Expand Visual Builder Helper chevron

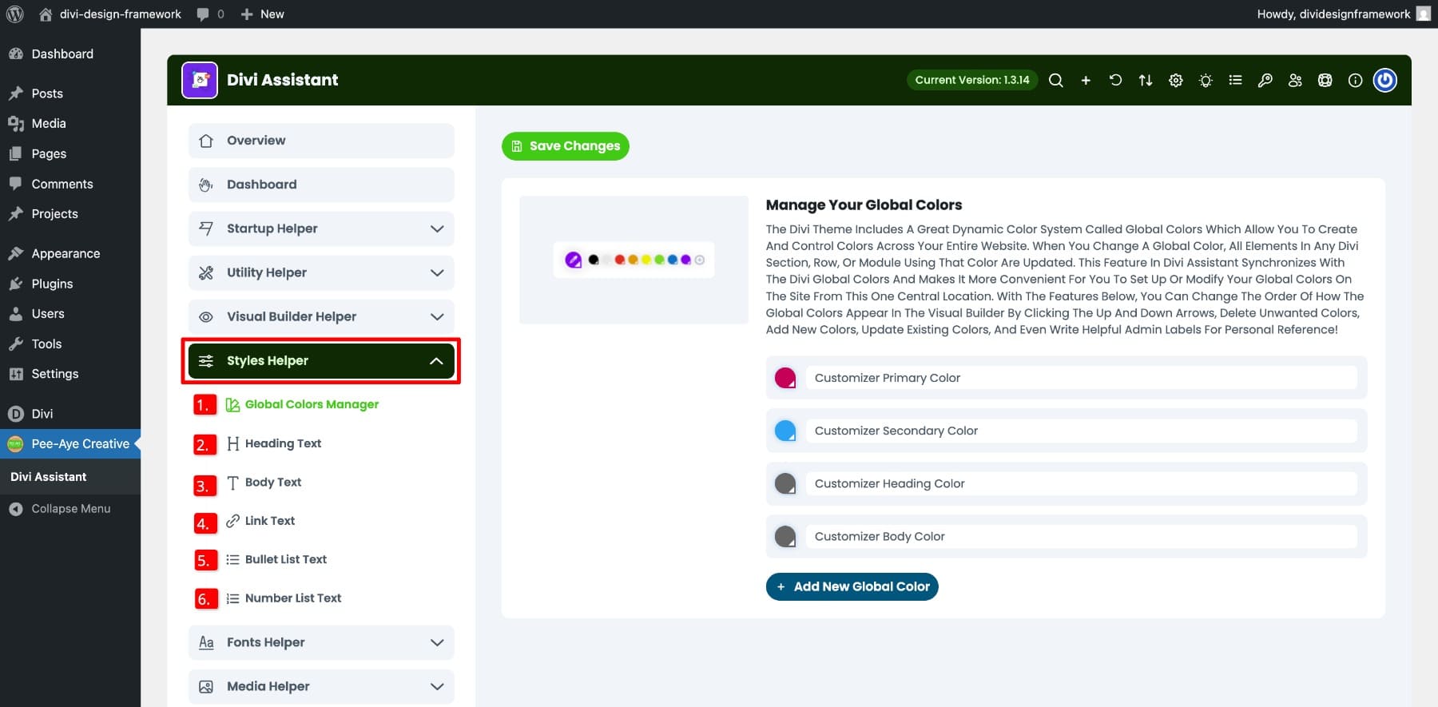tap(437, 317)
